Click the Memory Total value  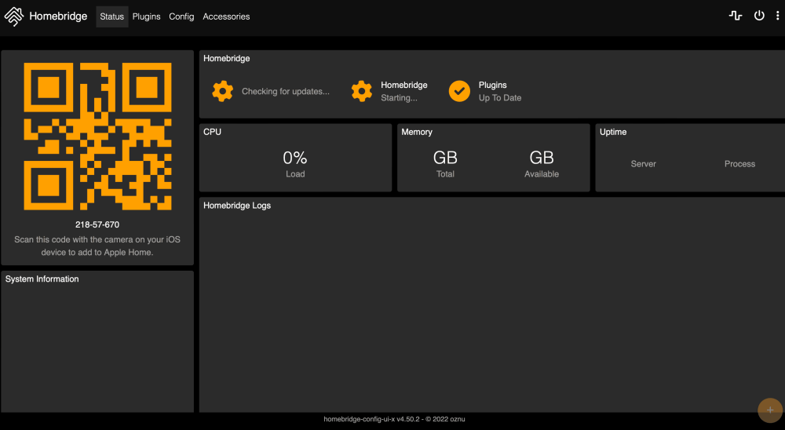(445, 159)
